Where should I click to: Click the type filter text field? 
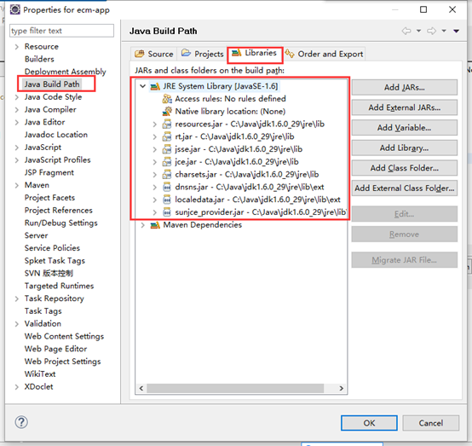tap(61, 31)
